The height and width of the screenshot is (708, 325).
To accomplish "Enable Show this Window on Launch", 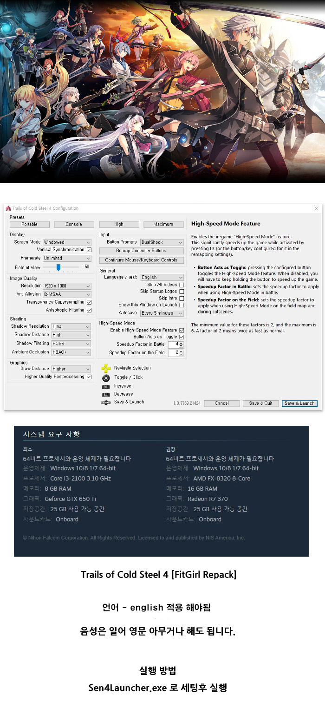I will click(x=182, y=305).
